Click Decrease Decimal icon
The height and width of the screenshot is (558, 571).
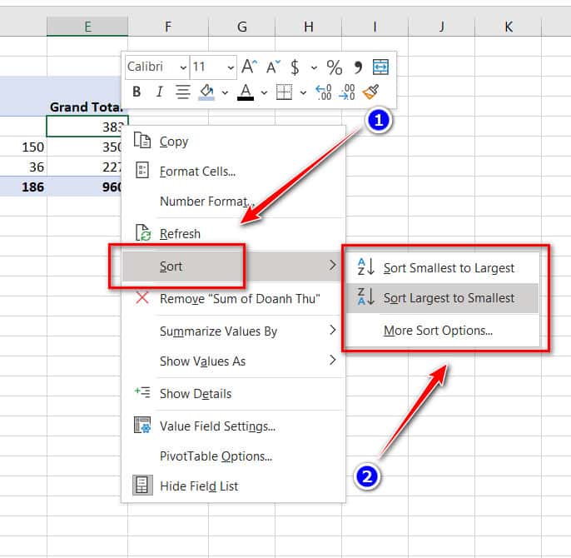coord(346,92)
